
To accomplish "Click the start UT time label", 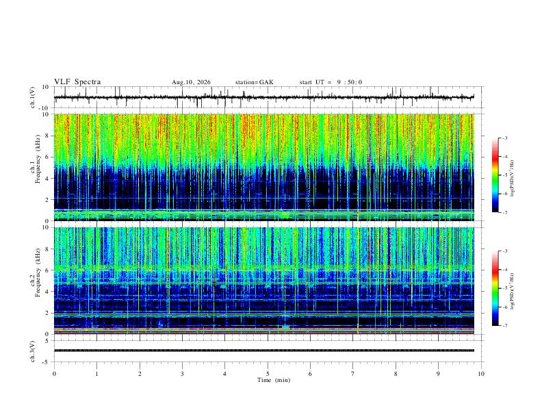I will click(331, 82).
